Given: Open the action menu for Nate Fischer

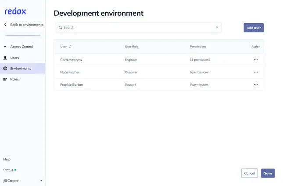Looking at the screenshot, I should point(256,72).
